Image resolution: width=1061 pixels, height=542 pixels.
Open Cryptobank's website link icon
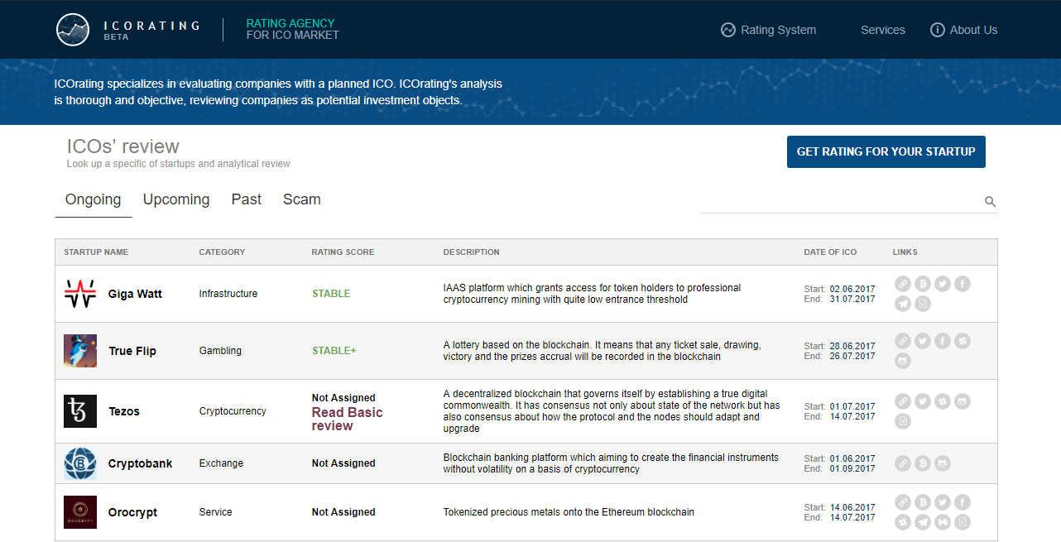pyautogui.click(x=903, y=463)
